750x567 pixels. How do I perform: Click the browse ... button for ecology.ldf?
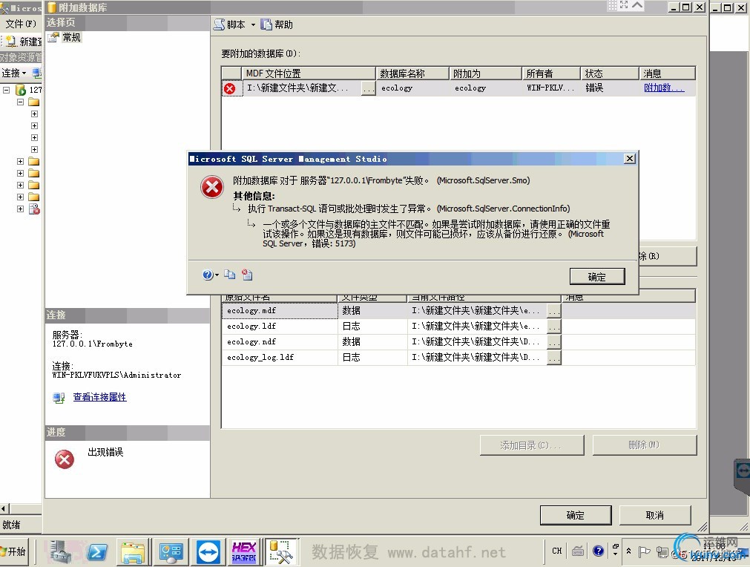click(x=554, y=327)
